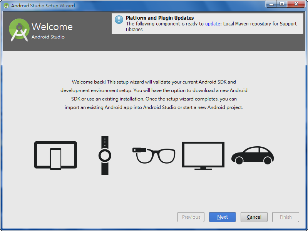308x231 pixels.
Task: Click the 'Welcome back!' paragraph text
Action: coord(154,94)
